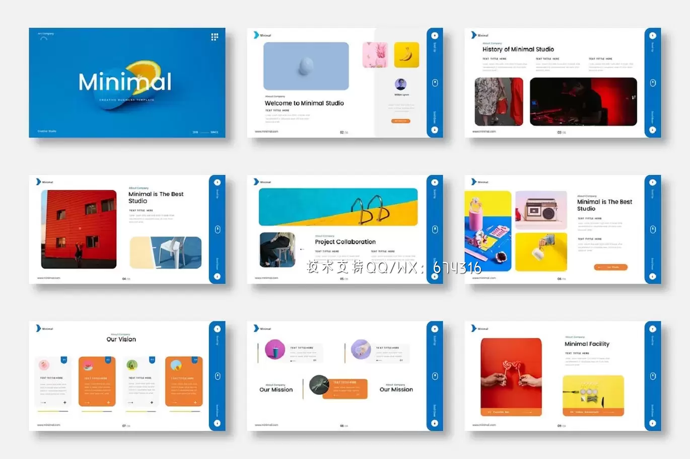
Task: Click up-arrow circle on History of Minimal Studio slide
Action: pos(652,36)
